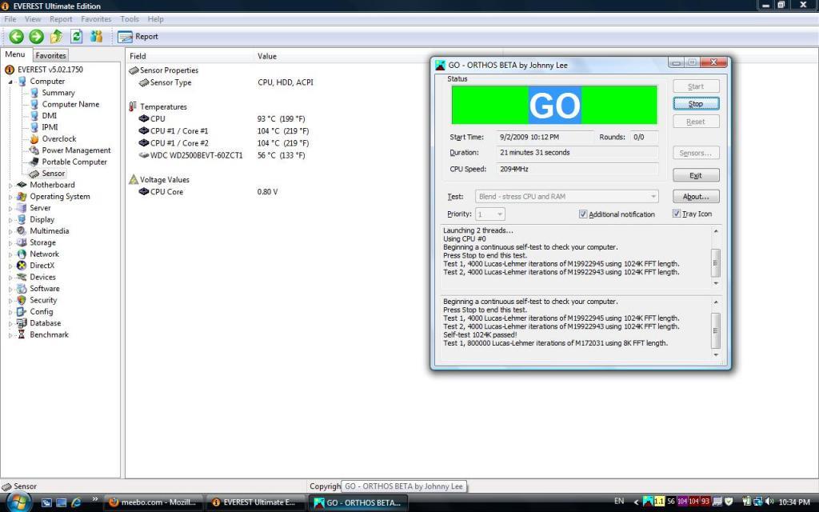Expand the Server tree node

(10, 208)
